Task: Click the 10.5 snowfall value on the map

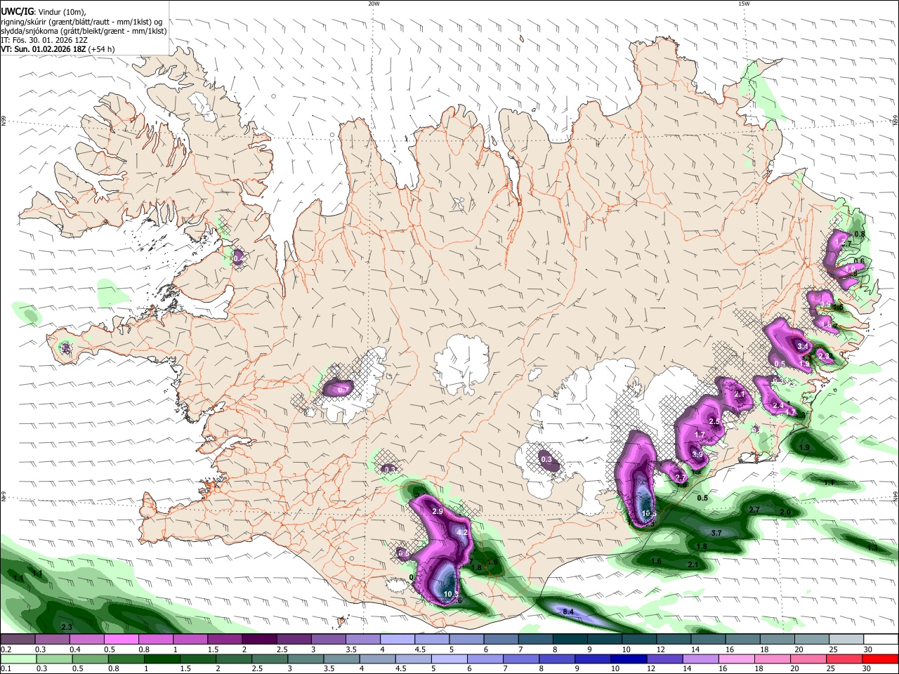Action: pos(649,513)
